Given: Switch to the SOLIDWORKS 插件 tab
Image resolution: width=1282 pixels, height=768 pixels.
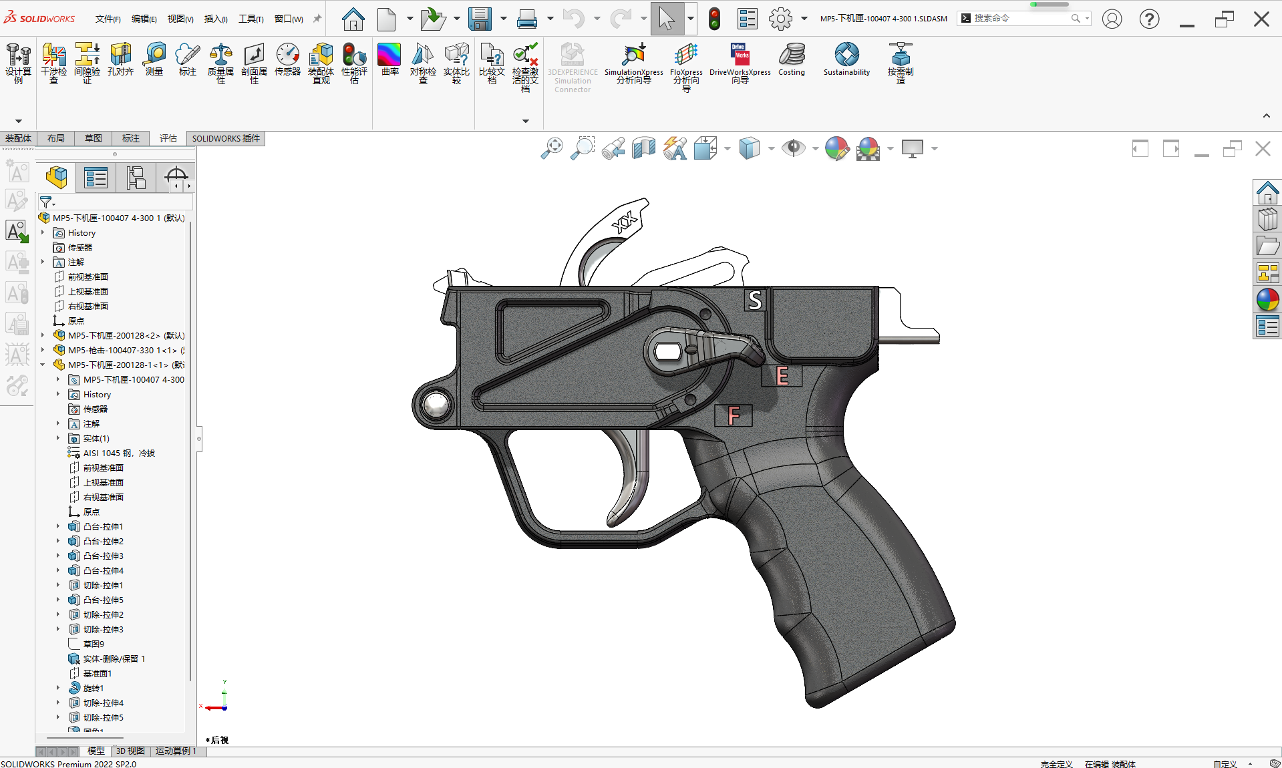Looking at the screenshot, I should [x=226, y=138].
